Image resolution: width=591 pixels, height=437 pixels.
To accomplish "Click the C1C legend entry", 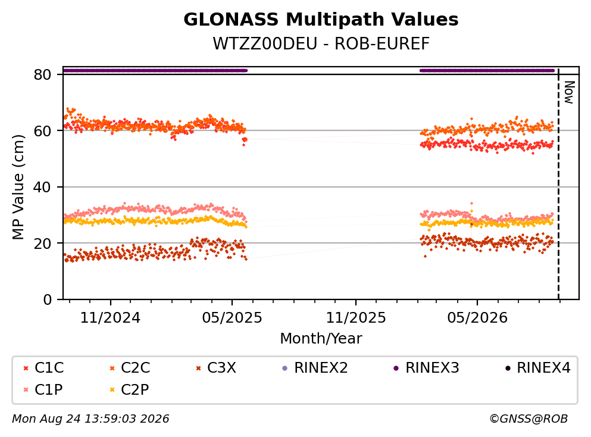I will [x=43, y=367].
